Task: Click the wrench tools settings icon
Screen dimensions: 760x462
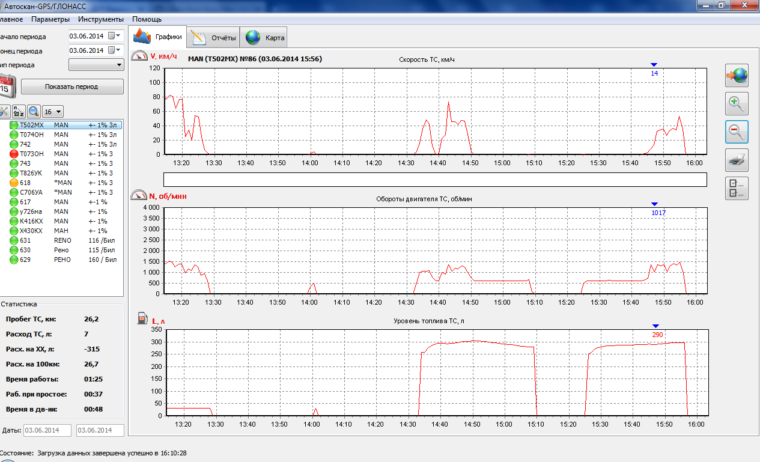Action: coord(4,111)
